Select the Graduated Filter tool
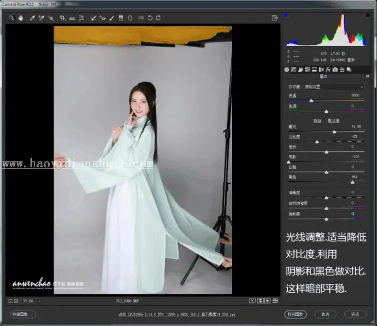The width and height of the screenshot is (377, 326). click(x=121, y=18)
